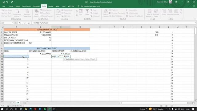The height and width of the screenshot is (111, 197).
Task: Expand the formula bar with the right arrow
Action: point(195,23)
